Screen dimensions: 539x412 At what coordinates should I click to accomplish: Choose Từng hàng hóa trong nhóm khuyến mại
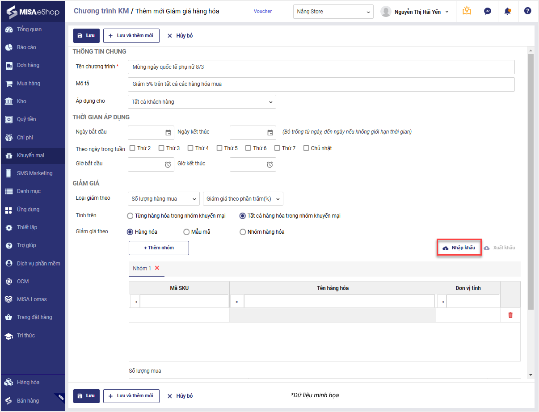pyautogui.click(x=131, y=216)
